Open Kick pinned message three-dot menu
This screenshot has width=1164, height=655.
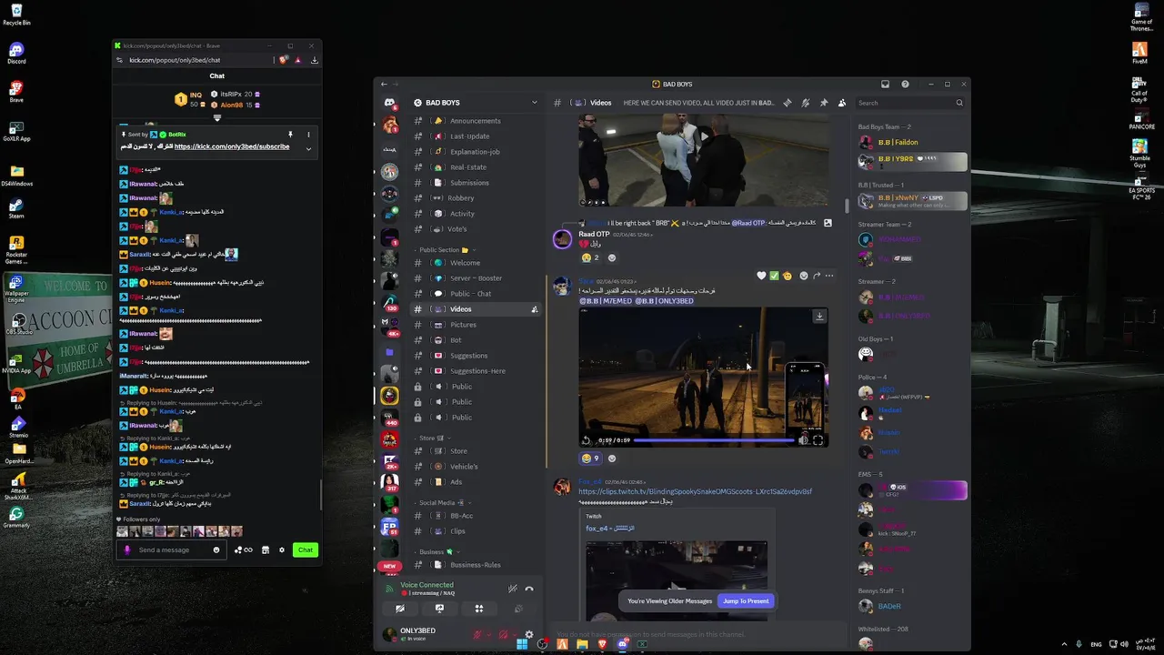pos(308,135)
